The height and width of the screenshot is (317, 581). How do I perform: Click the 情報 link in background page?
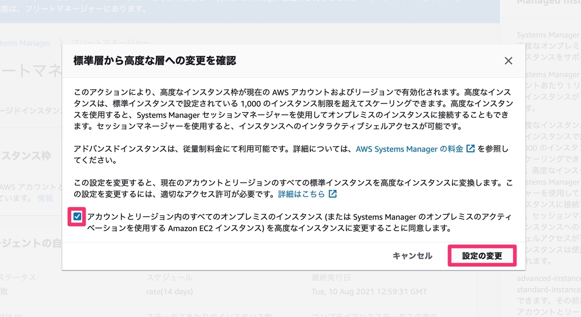pyautogui.click(x=46, y=198)
